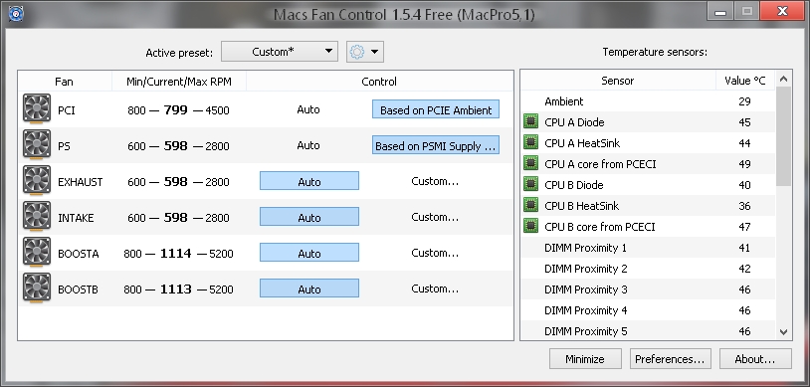Viewport: 810px width, 387px height.
Task: Click CPU A core from PCECI value 49
Action: pos(744,164)
